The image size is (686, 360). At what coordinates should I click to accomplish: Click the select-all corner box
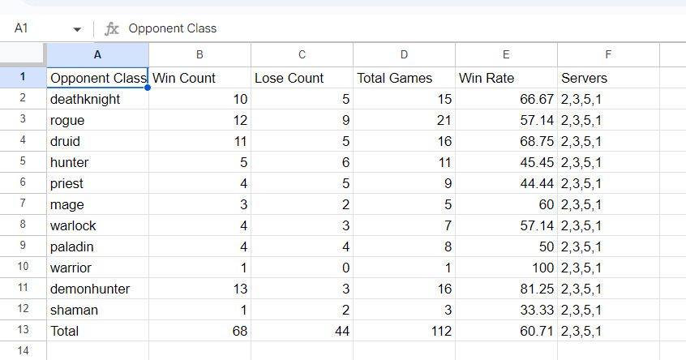click(x=23, y=54)
